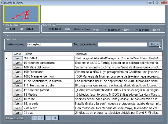Image resolution: width=168 pixels, height=124 pixels.
Task: Select the 100 Questions name cell
Action: (49, 72)
